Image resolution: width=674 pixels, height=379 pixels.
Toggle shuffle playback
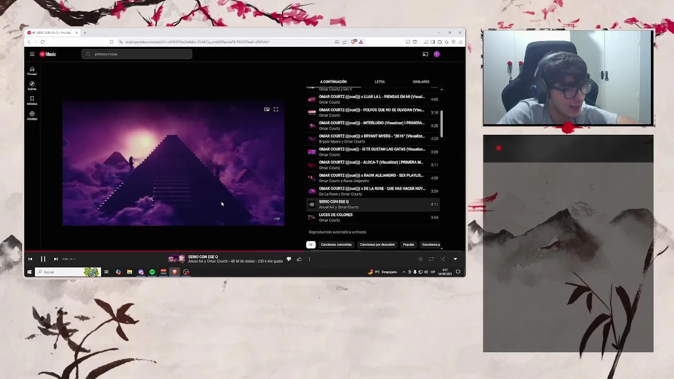(442, 259)
